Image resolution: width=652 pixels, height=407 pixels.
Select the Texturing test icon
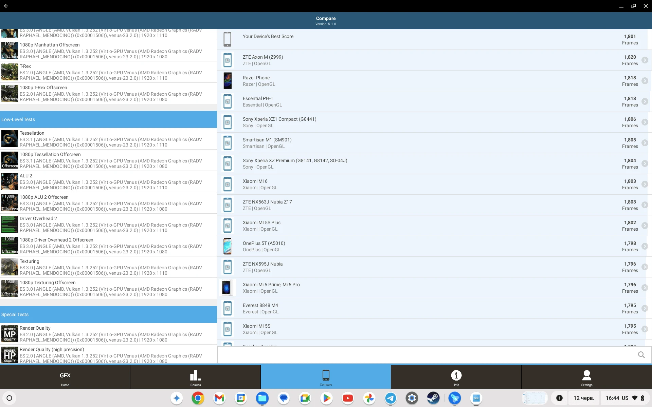click(x=10, y=267)
